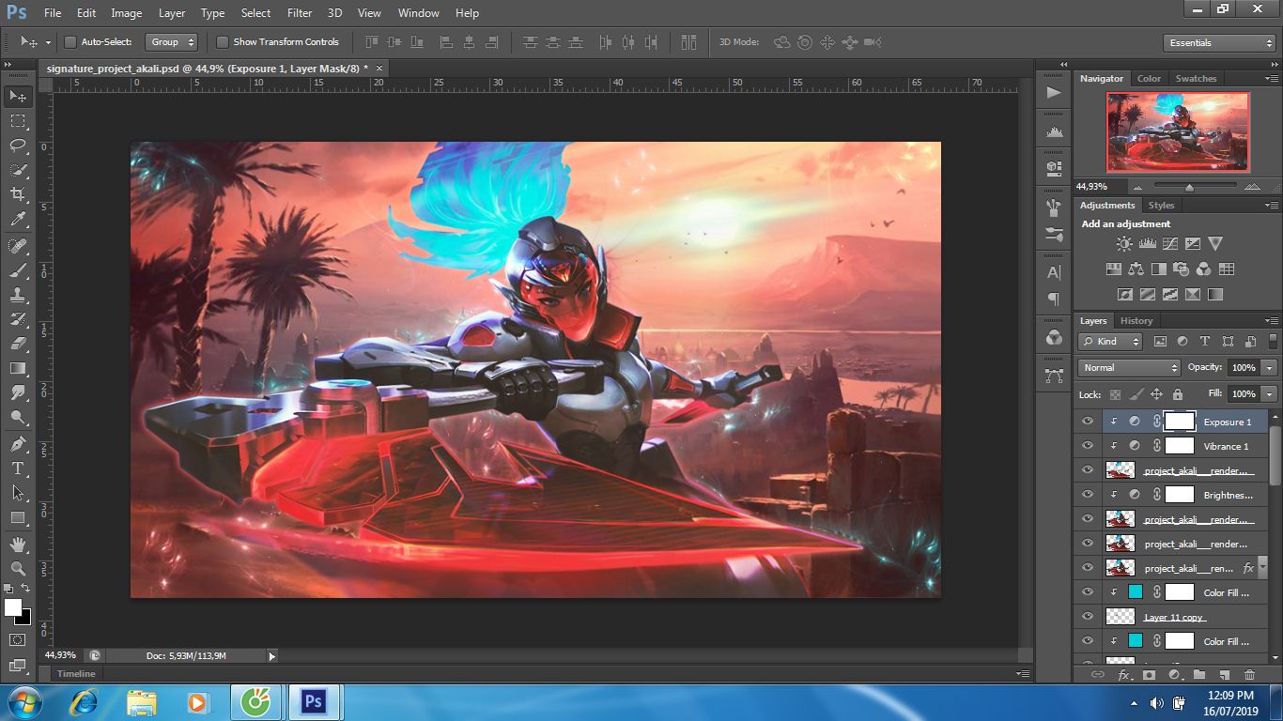This screenshot has height=721, width=1283.
Task: Enable Show Transform Controls checkbox
Action: click(x=223, y=42)
